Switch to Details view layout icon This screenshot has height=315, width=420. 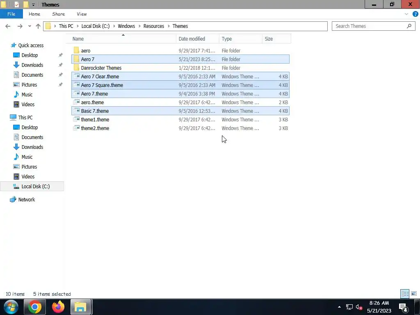point(405,294)
